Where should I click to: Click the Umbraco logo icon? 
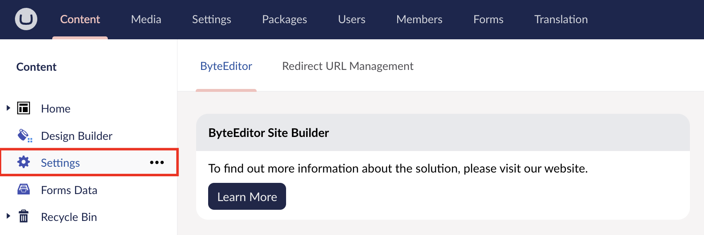coord(26,19)
